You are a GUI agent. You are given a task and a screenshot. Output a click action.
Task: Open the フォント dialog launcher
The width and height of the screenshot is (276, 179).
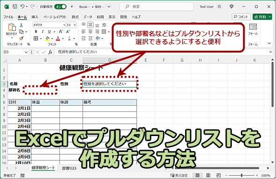click(x=76, y=44)
